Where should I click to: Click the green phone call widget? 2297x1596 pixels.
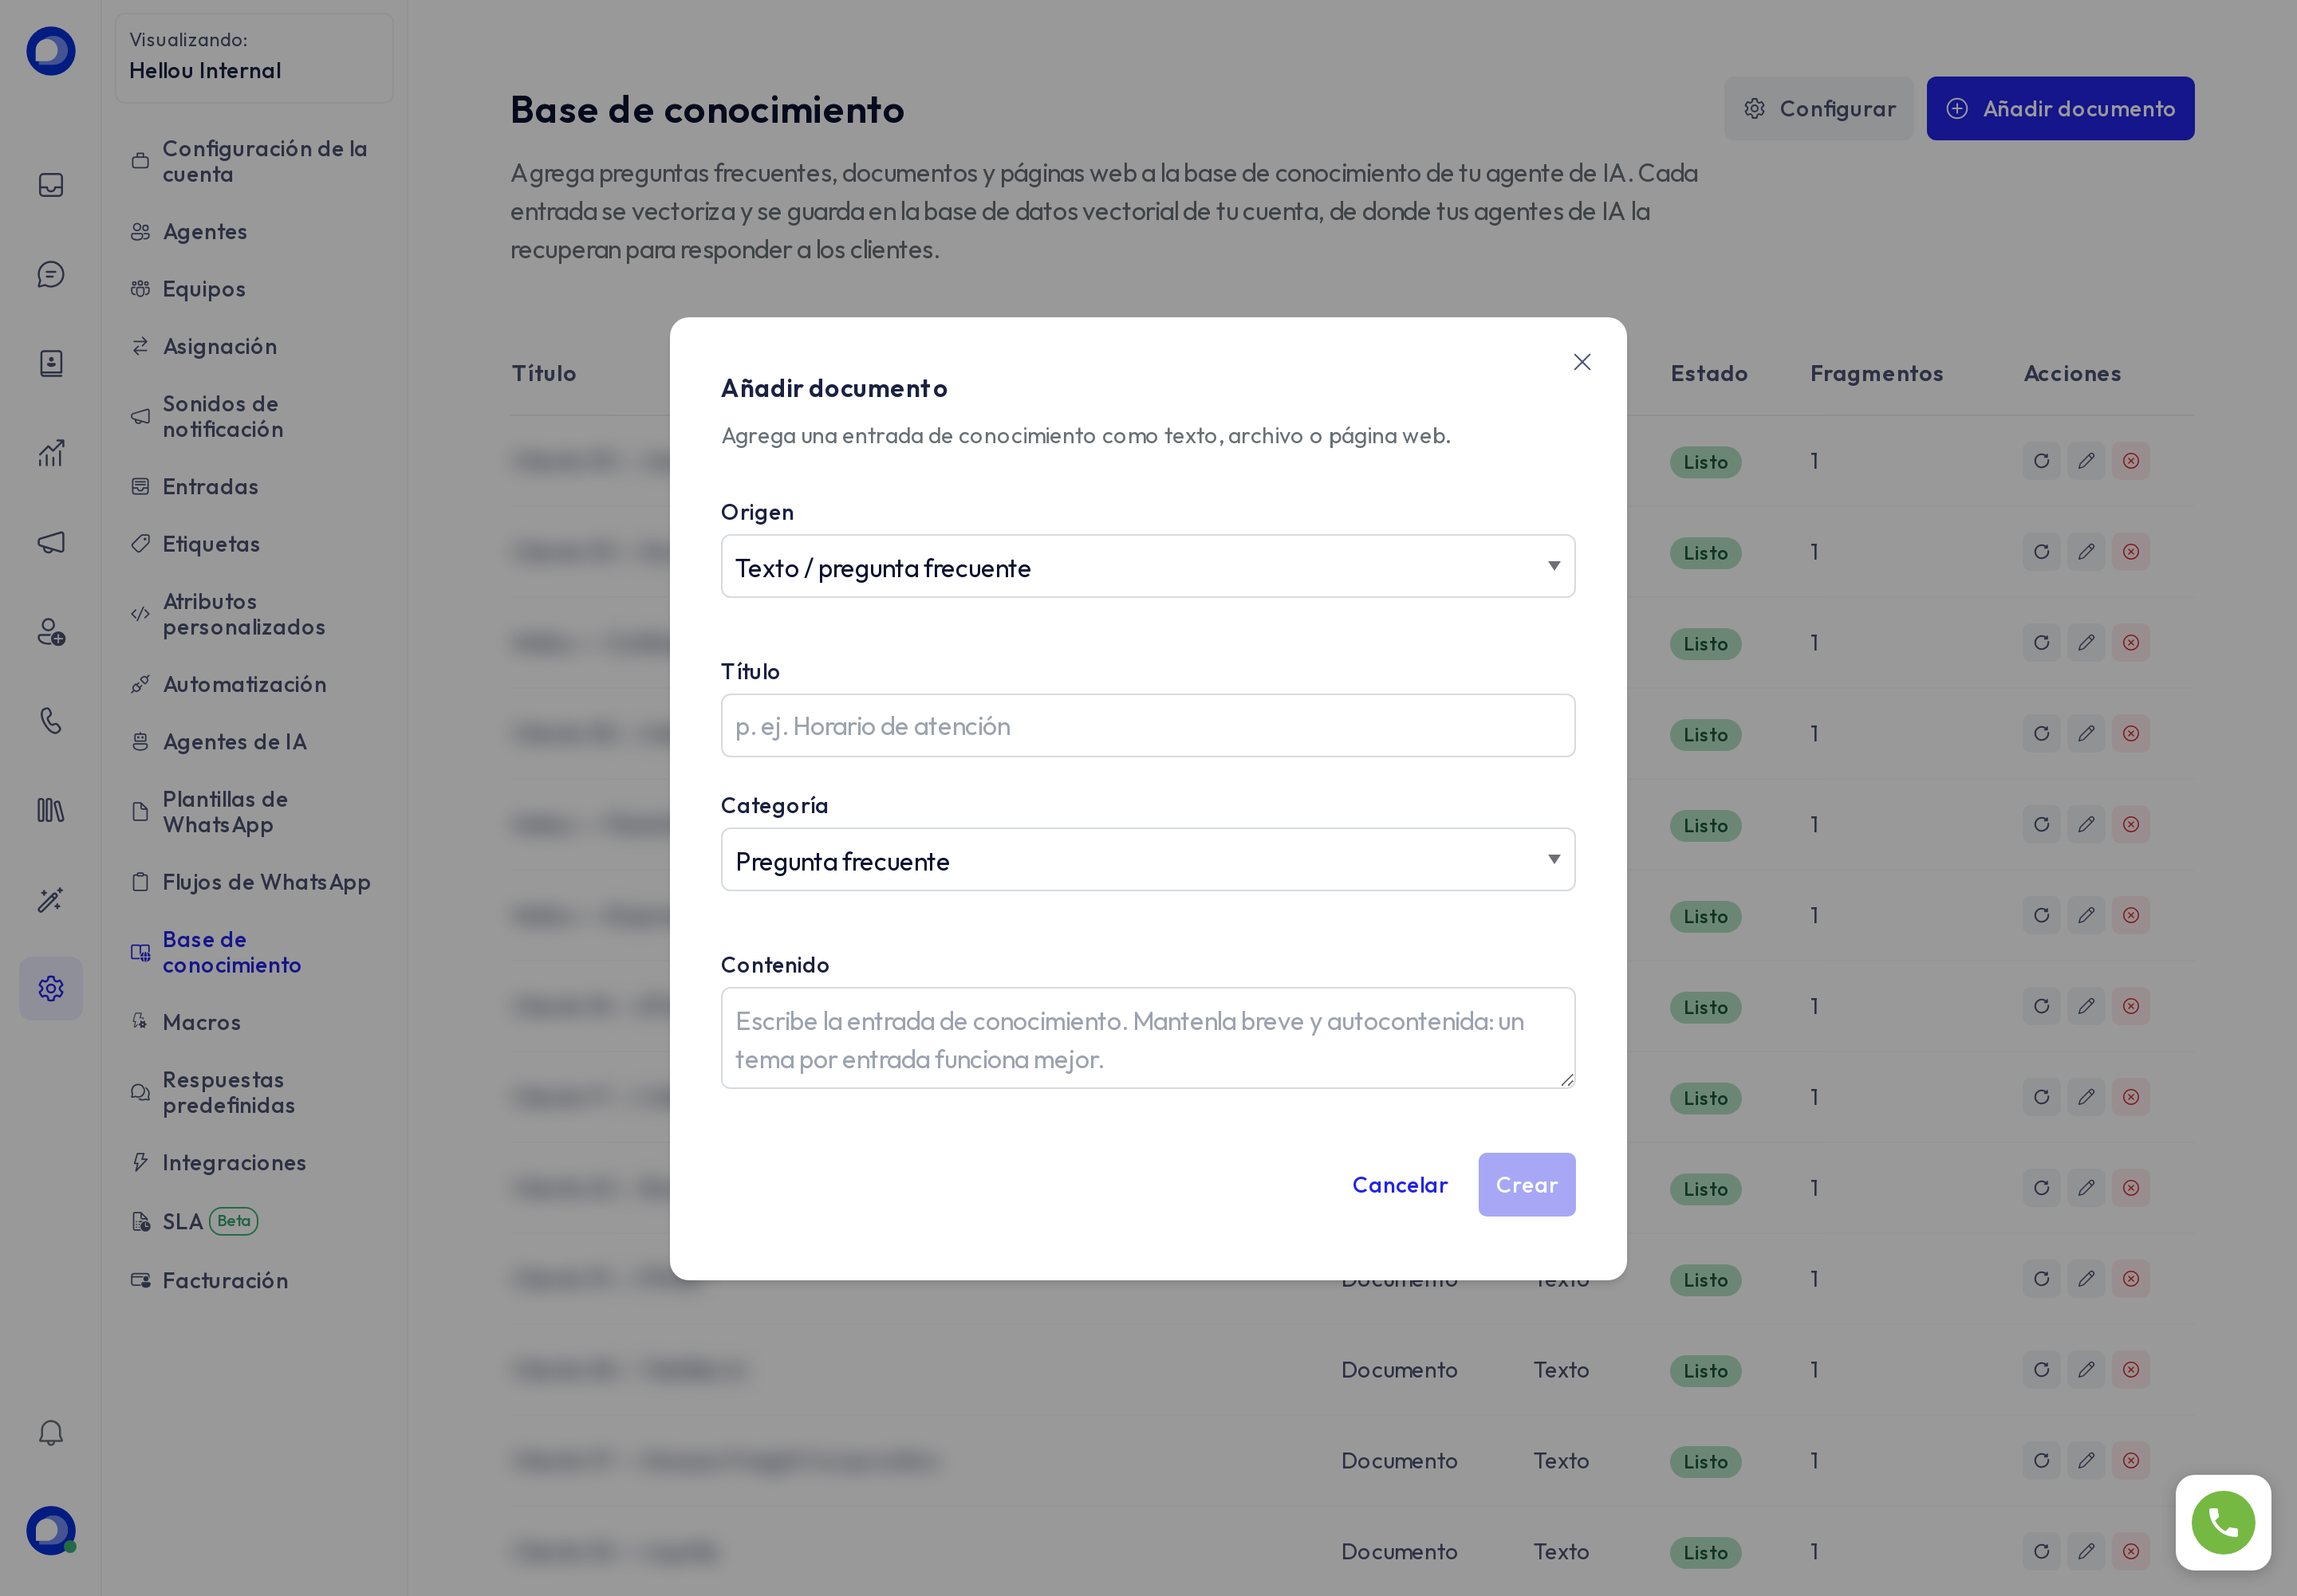[2223, 1523]
